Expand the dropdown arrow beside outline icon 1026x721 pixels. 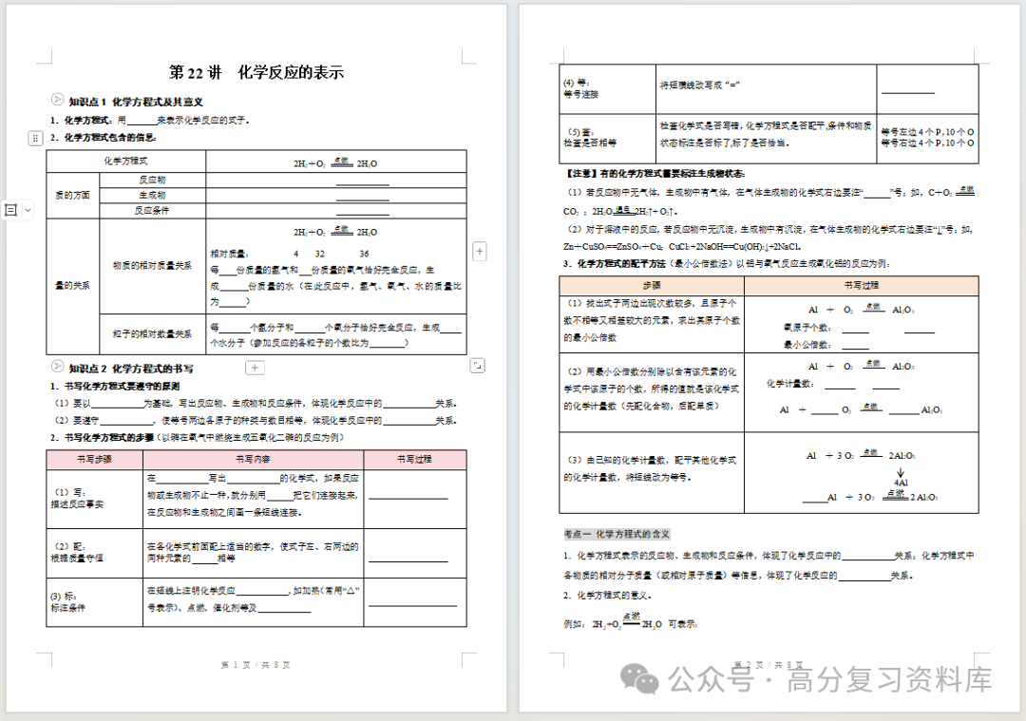pyautogui.click(x=28, y=210)
